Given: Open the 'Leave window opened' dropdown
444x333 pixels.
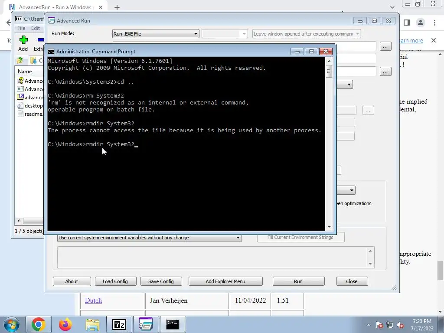Looking at the screenshot, I should (x=307, y=34).
